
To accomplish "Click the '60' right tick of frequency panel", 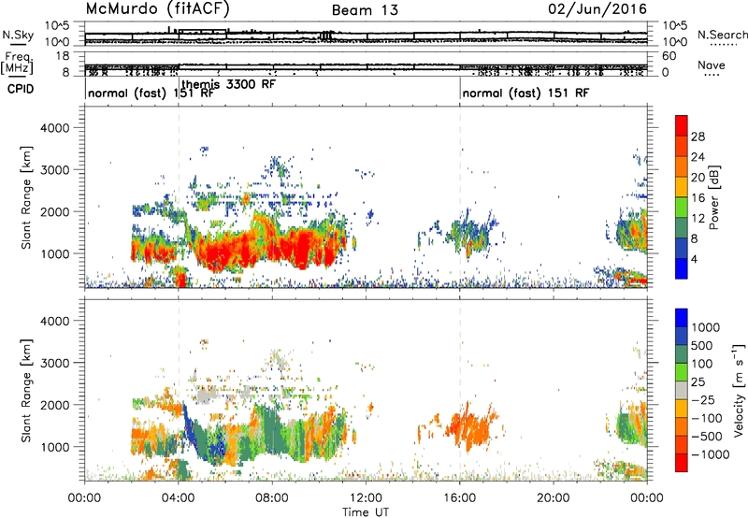I will pyautogui.click(x=669, y=56).
